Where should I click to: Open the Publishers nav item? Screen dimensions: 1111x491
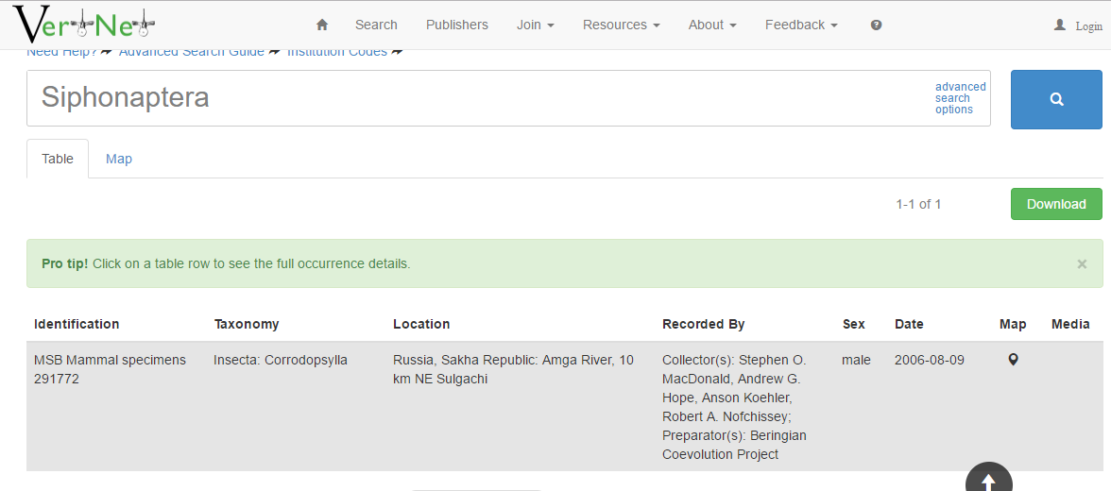[x=457, y=25]
